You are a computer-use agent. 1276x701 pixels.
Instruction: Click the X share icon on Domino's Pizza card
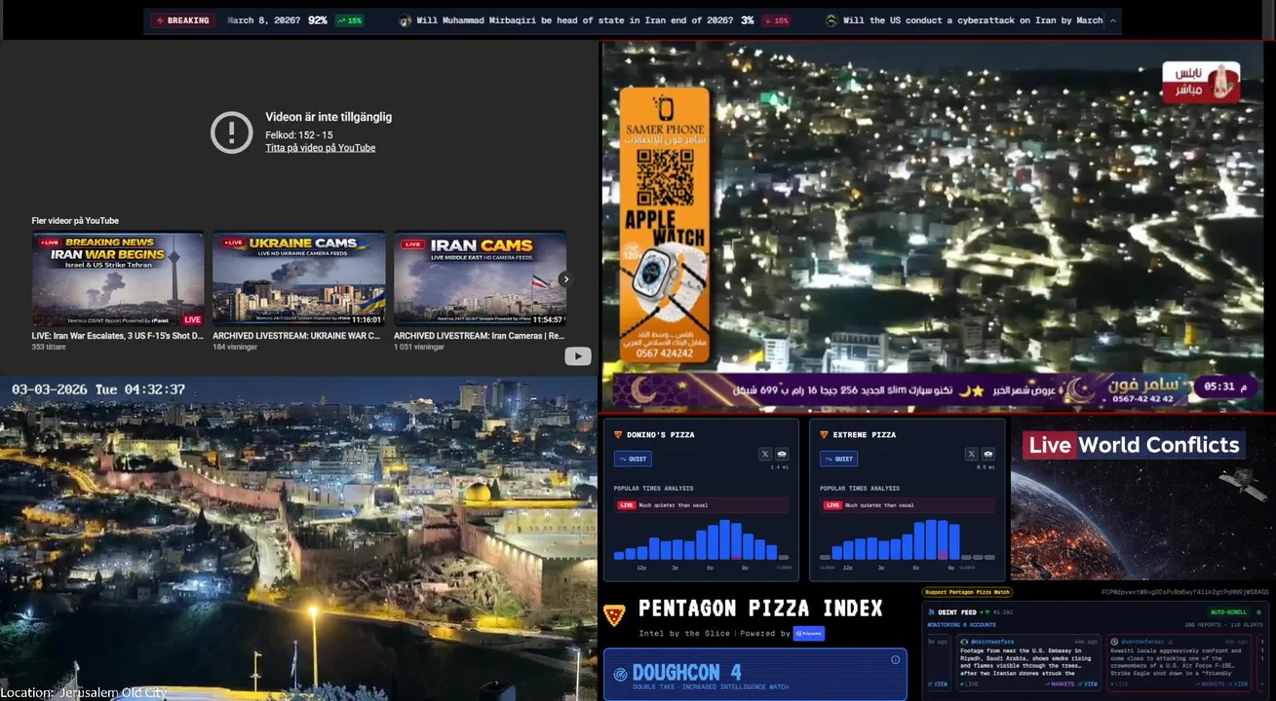tap(765, 454)
